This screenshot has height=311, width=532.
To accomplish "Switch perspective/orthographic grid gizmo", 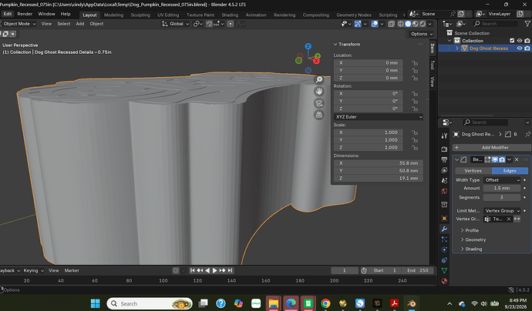I will click(319, 115).
